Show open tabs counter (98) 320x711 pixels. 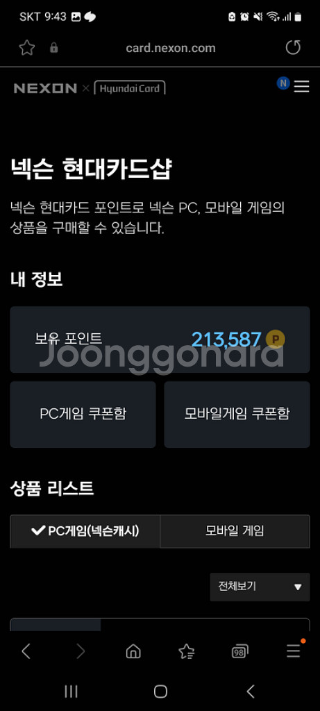[x=239, y=651]
